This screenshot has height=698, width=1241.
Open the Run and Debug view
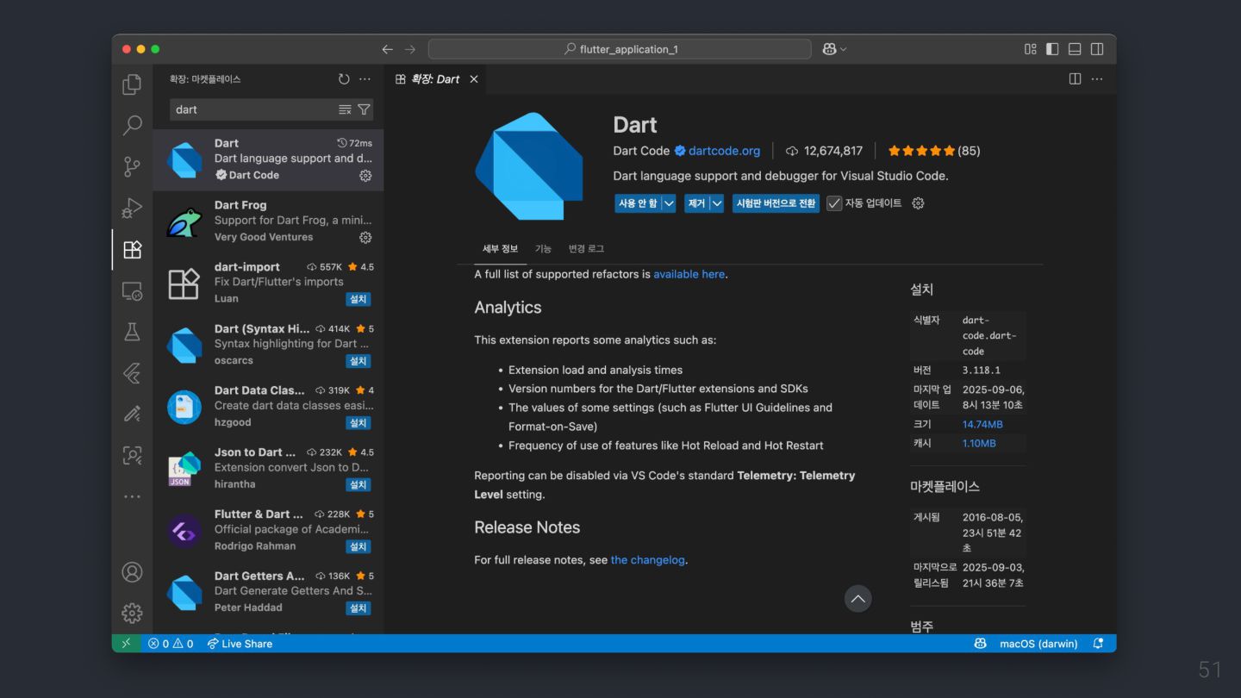[132, 208]
